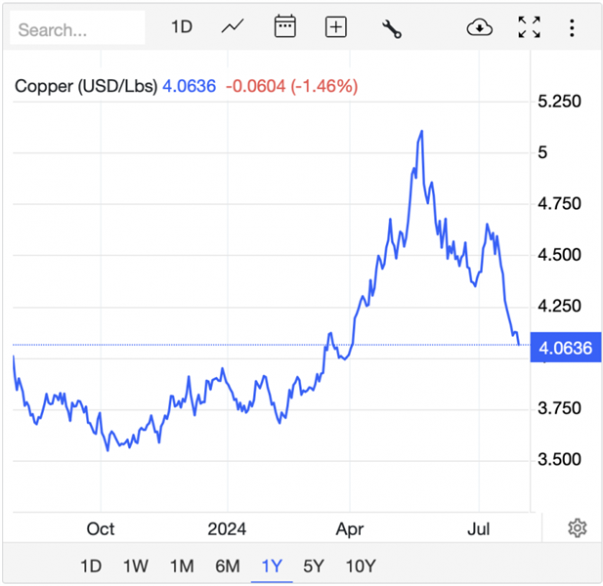The width and height of the screenshot is (603, 586).
Task: Click the Jul label on time axis
Action: [x=479, y=529]
